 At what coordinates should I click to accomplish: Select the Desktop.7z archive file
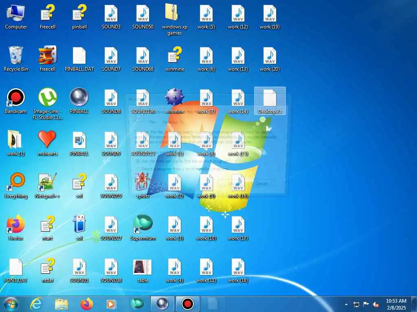pyautogui.click(x=270, y=101)
